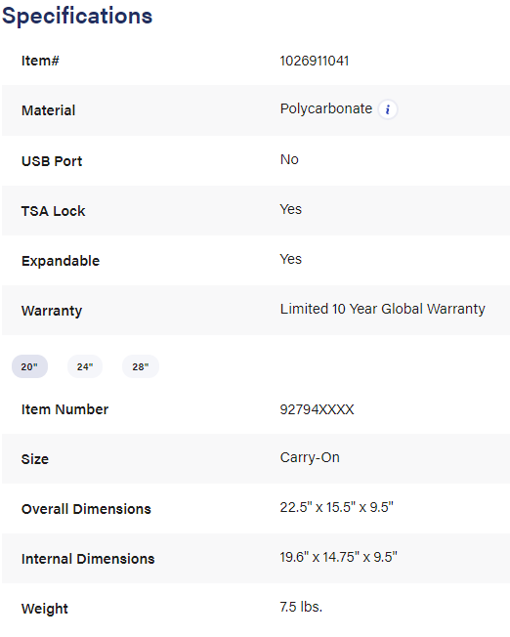The height and width of the screenshot is (637, 510).
Task: Click the Polycarbonate material info icon
Action: pyautogui.click(x=387, y=109)
